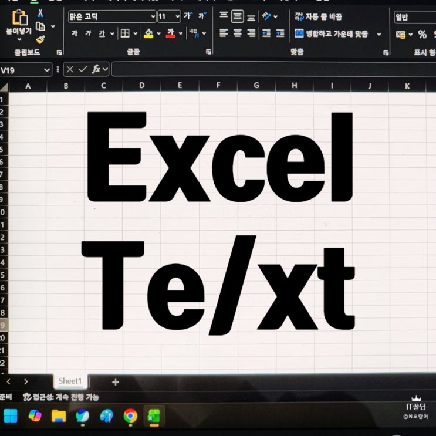Align text to top
The height and width of the screenshot is (436, 436).
(224, 15)
